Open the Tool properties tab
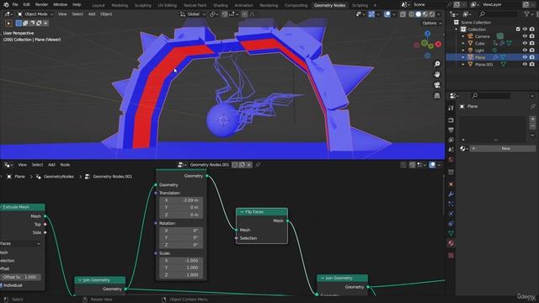Viewport: 539px width, 303px height. coord(451,108)
